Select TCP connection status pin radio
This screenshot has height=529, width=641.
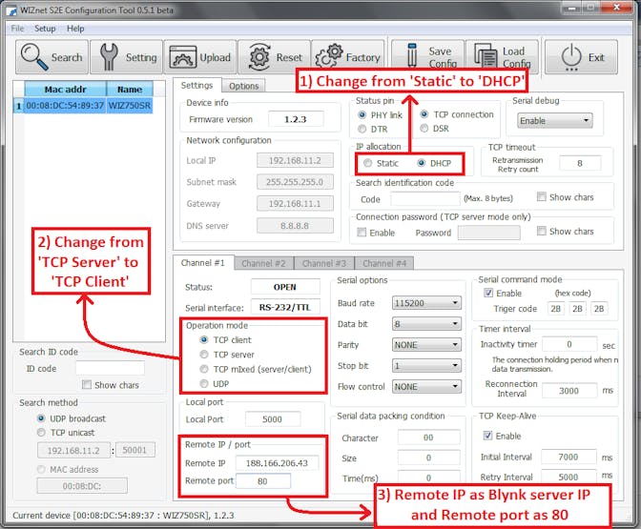coord(424,114)
